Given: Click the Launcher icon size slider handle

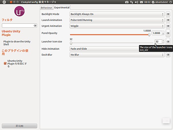Looking at the screenshot, I should point(71,43).
